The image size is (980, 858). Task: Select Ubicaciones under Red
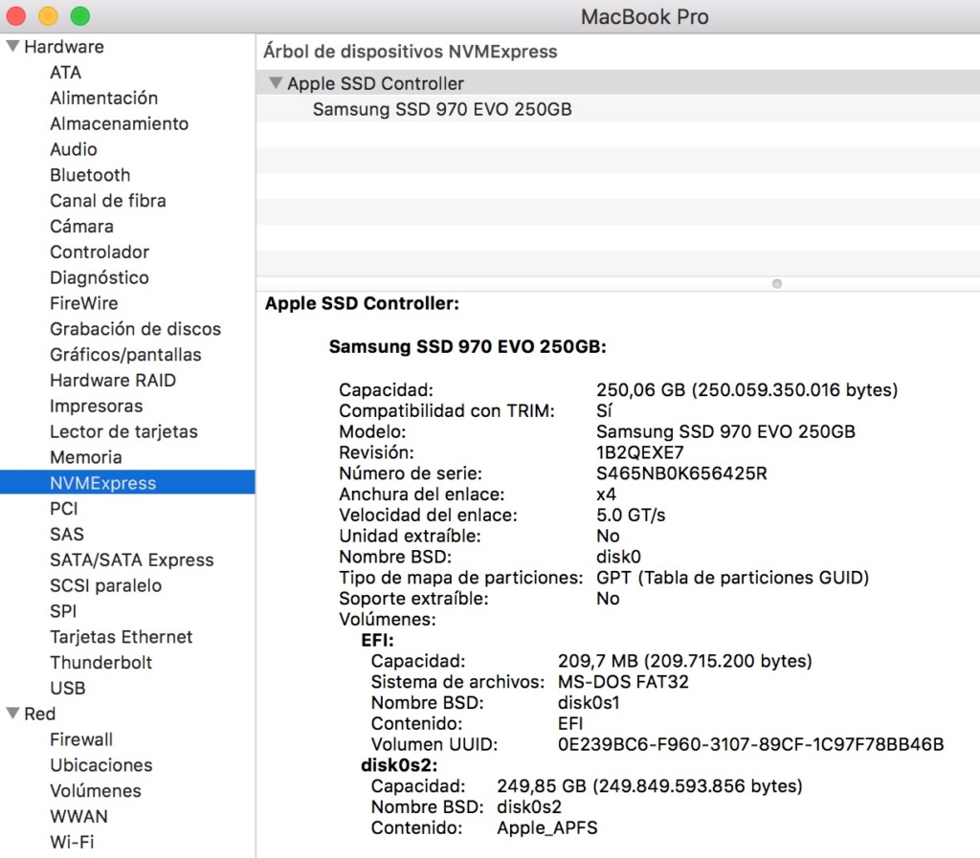pyautogui.click(x=101, y=765)
